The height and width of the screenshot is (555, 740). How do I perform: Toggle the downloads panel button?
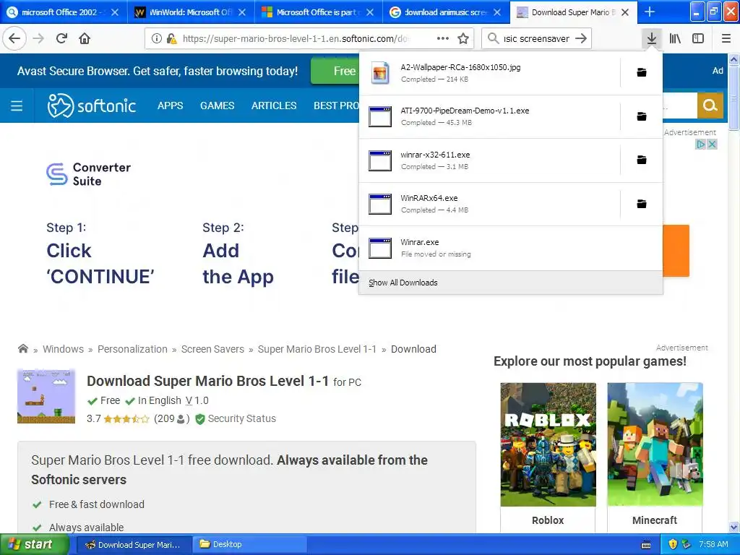click(x=651, y=39)
